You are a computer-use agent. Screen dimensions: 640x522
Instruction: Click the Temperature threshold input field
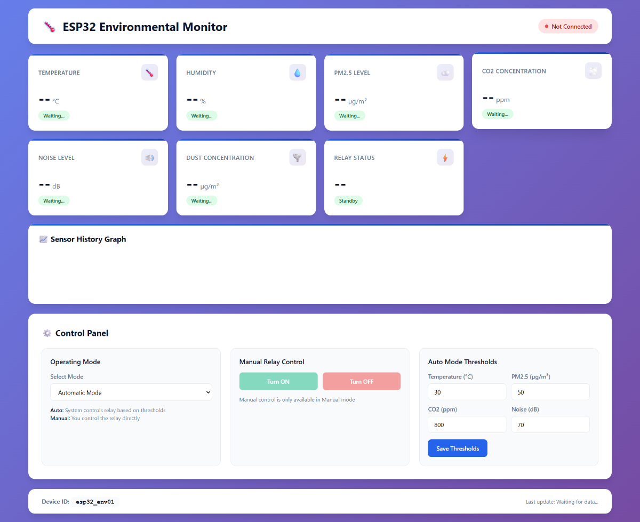coord(467,392)
